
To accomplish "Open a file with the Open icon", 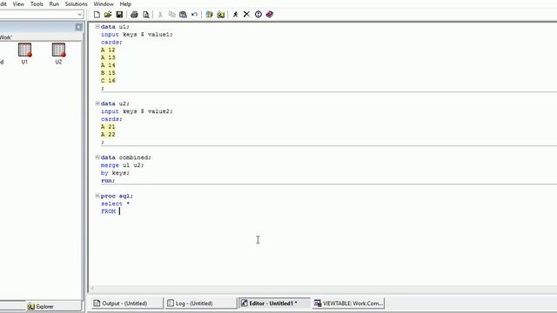I will click(108, 15).
